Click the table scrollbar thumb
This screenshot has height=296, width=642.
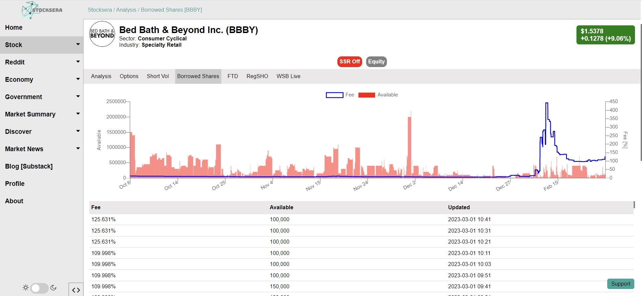(x=634, y=205)
